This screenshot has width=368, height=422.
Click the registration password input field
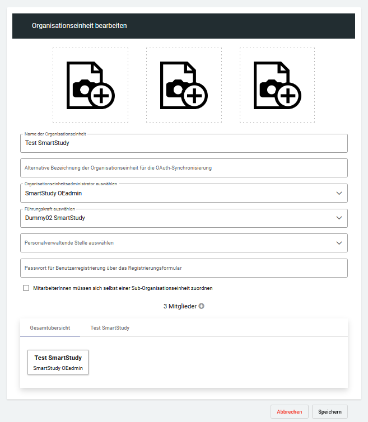pyautogui.click(x=184, y=268)
